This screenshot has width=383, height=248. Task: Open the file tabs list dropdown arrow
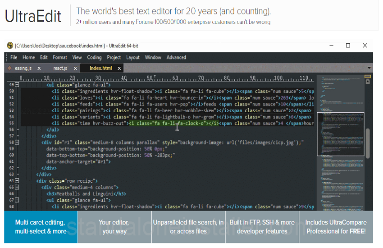coord(369,68)
